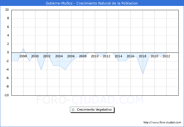184x127 pixels.
Task: Click the 2001 dip reaching -4
Action: (41, 70)
